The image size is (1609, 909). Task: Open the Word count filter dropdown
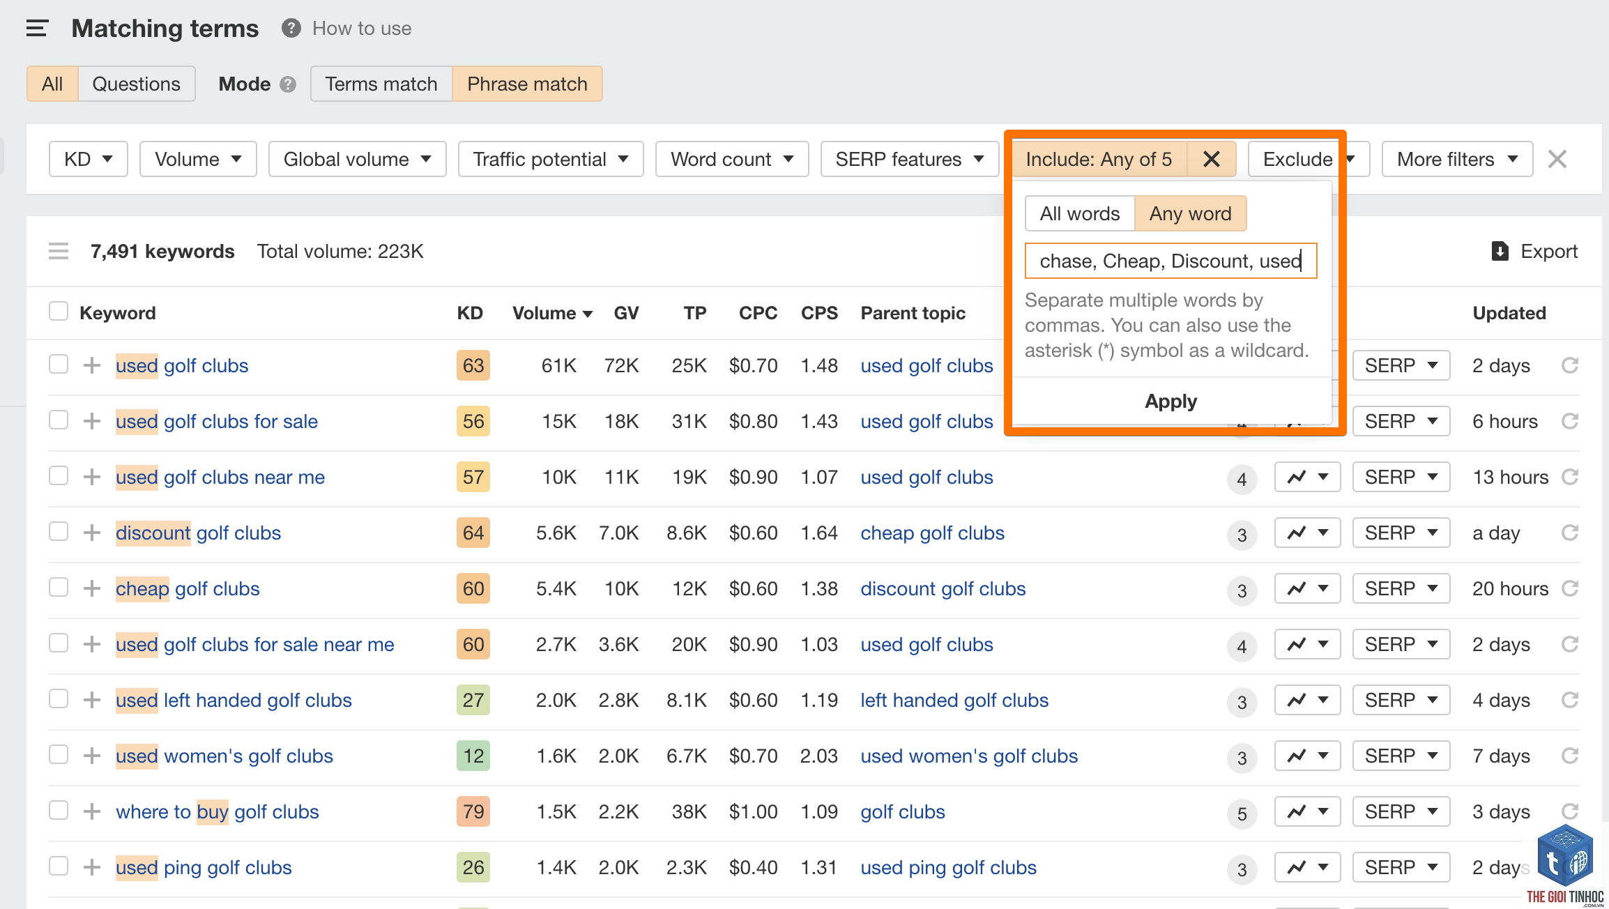point(732,159)
